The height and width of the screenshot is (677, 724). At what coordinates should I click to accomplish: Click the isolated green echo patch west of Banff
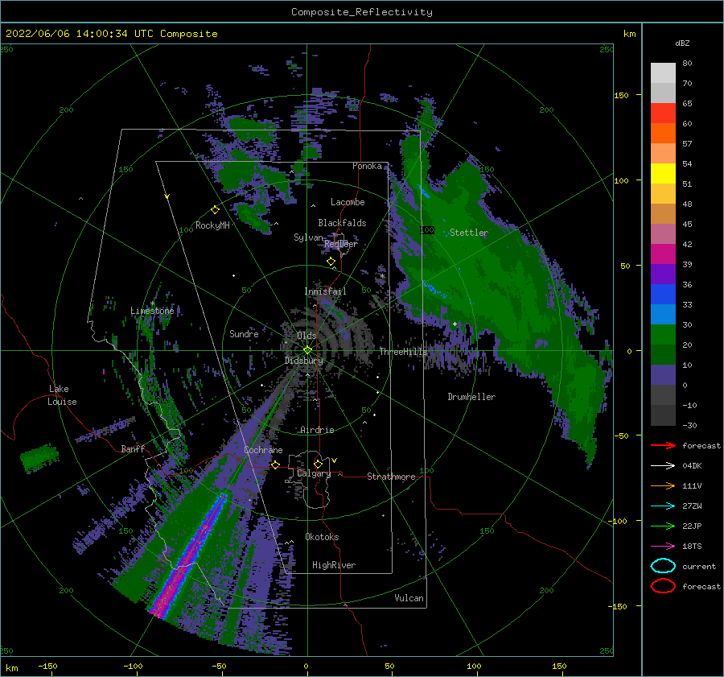pyautogui.click(x=39, y=458)
